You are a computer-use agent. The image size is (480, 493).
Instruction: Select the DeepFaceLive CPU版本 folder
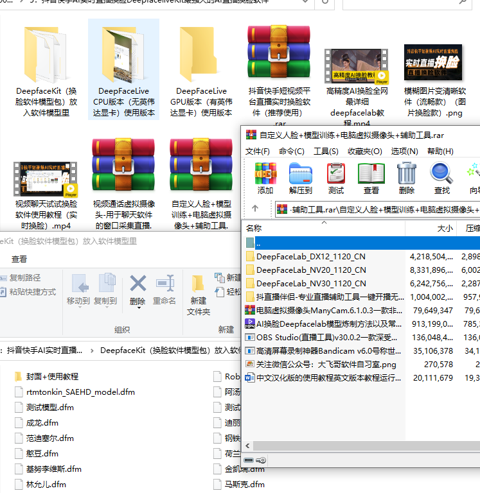[x=124, y=70]
